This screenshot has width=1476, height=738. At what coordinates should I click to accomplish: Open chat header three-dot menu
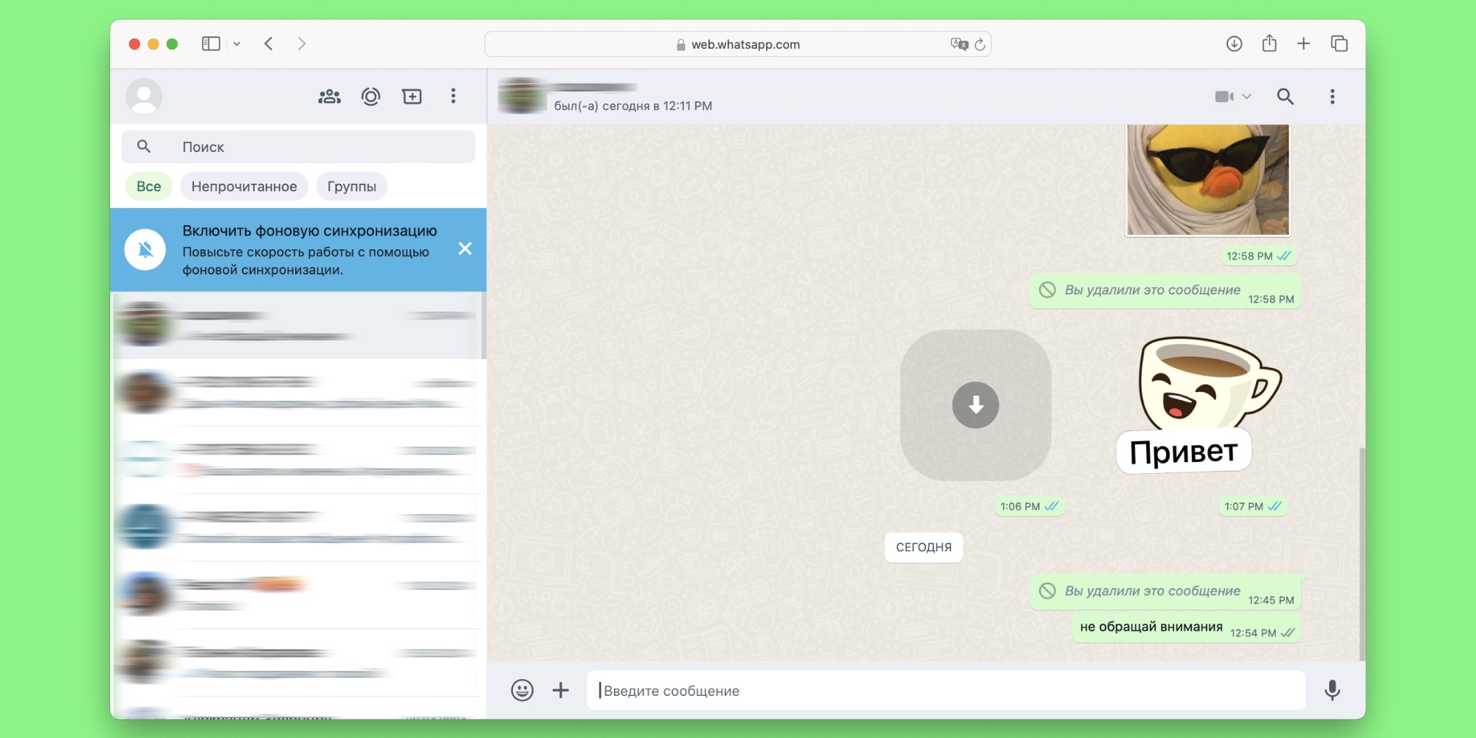1332,97
